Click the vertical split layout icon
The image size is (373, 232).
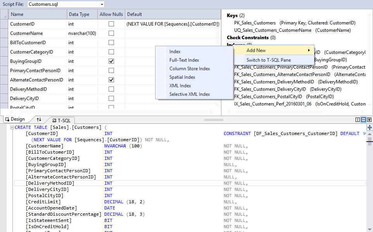coord(357,120)
